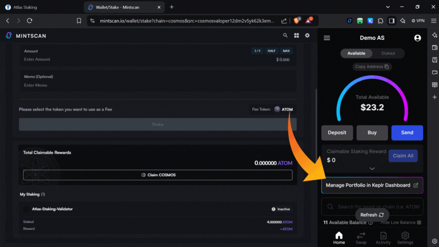Open Mintscan grid apps icon
The height and width of the screenshot is (247, 439).
pos(296,35)
